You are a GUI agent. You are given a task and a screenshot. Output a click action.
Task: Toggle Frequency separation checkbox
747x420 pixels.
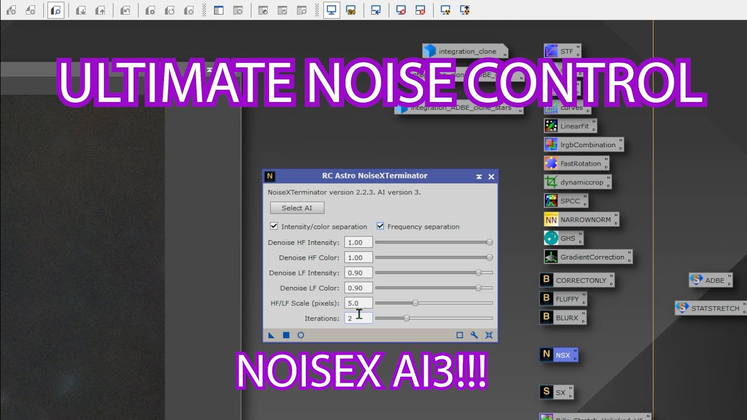(x=380, y=226)
